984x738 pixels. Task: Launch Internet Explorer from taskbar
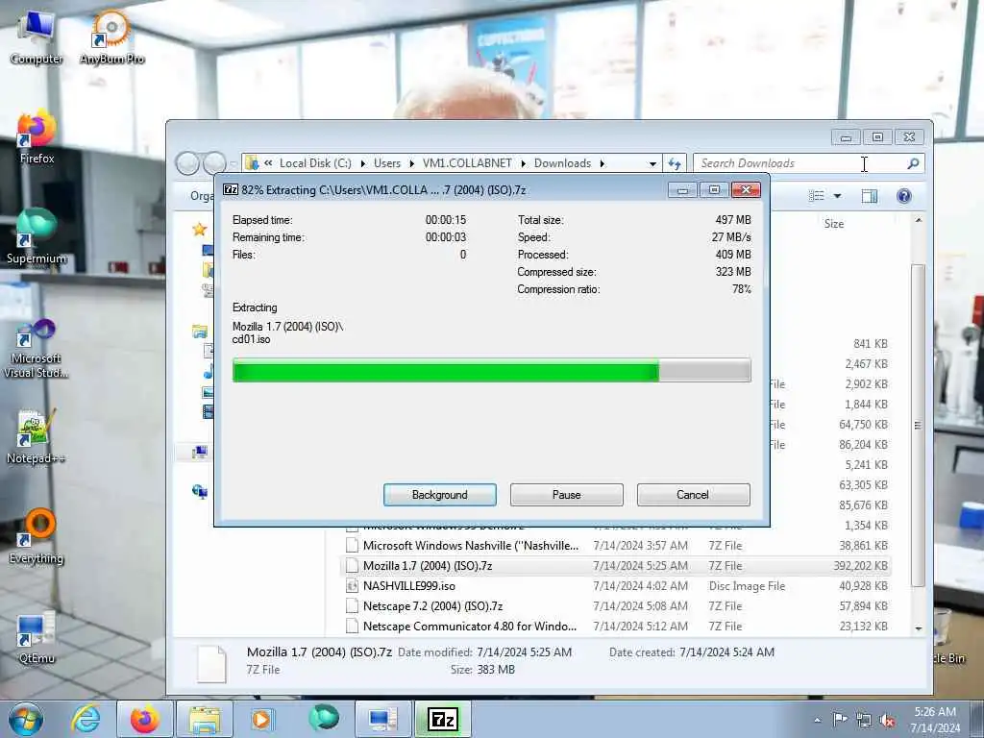click(x=86, y=719)
